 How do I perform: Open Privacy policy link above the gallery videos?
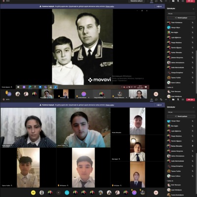110,105
